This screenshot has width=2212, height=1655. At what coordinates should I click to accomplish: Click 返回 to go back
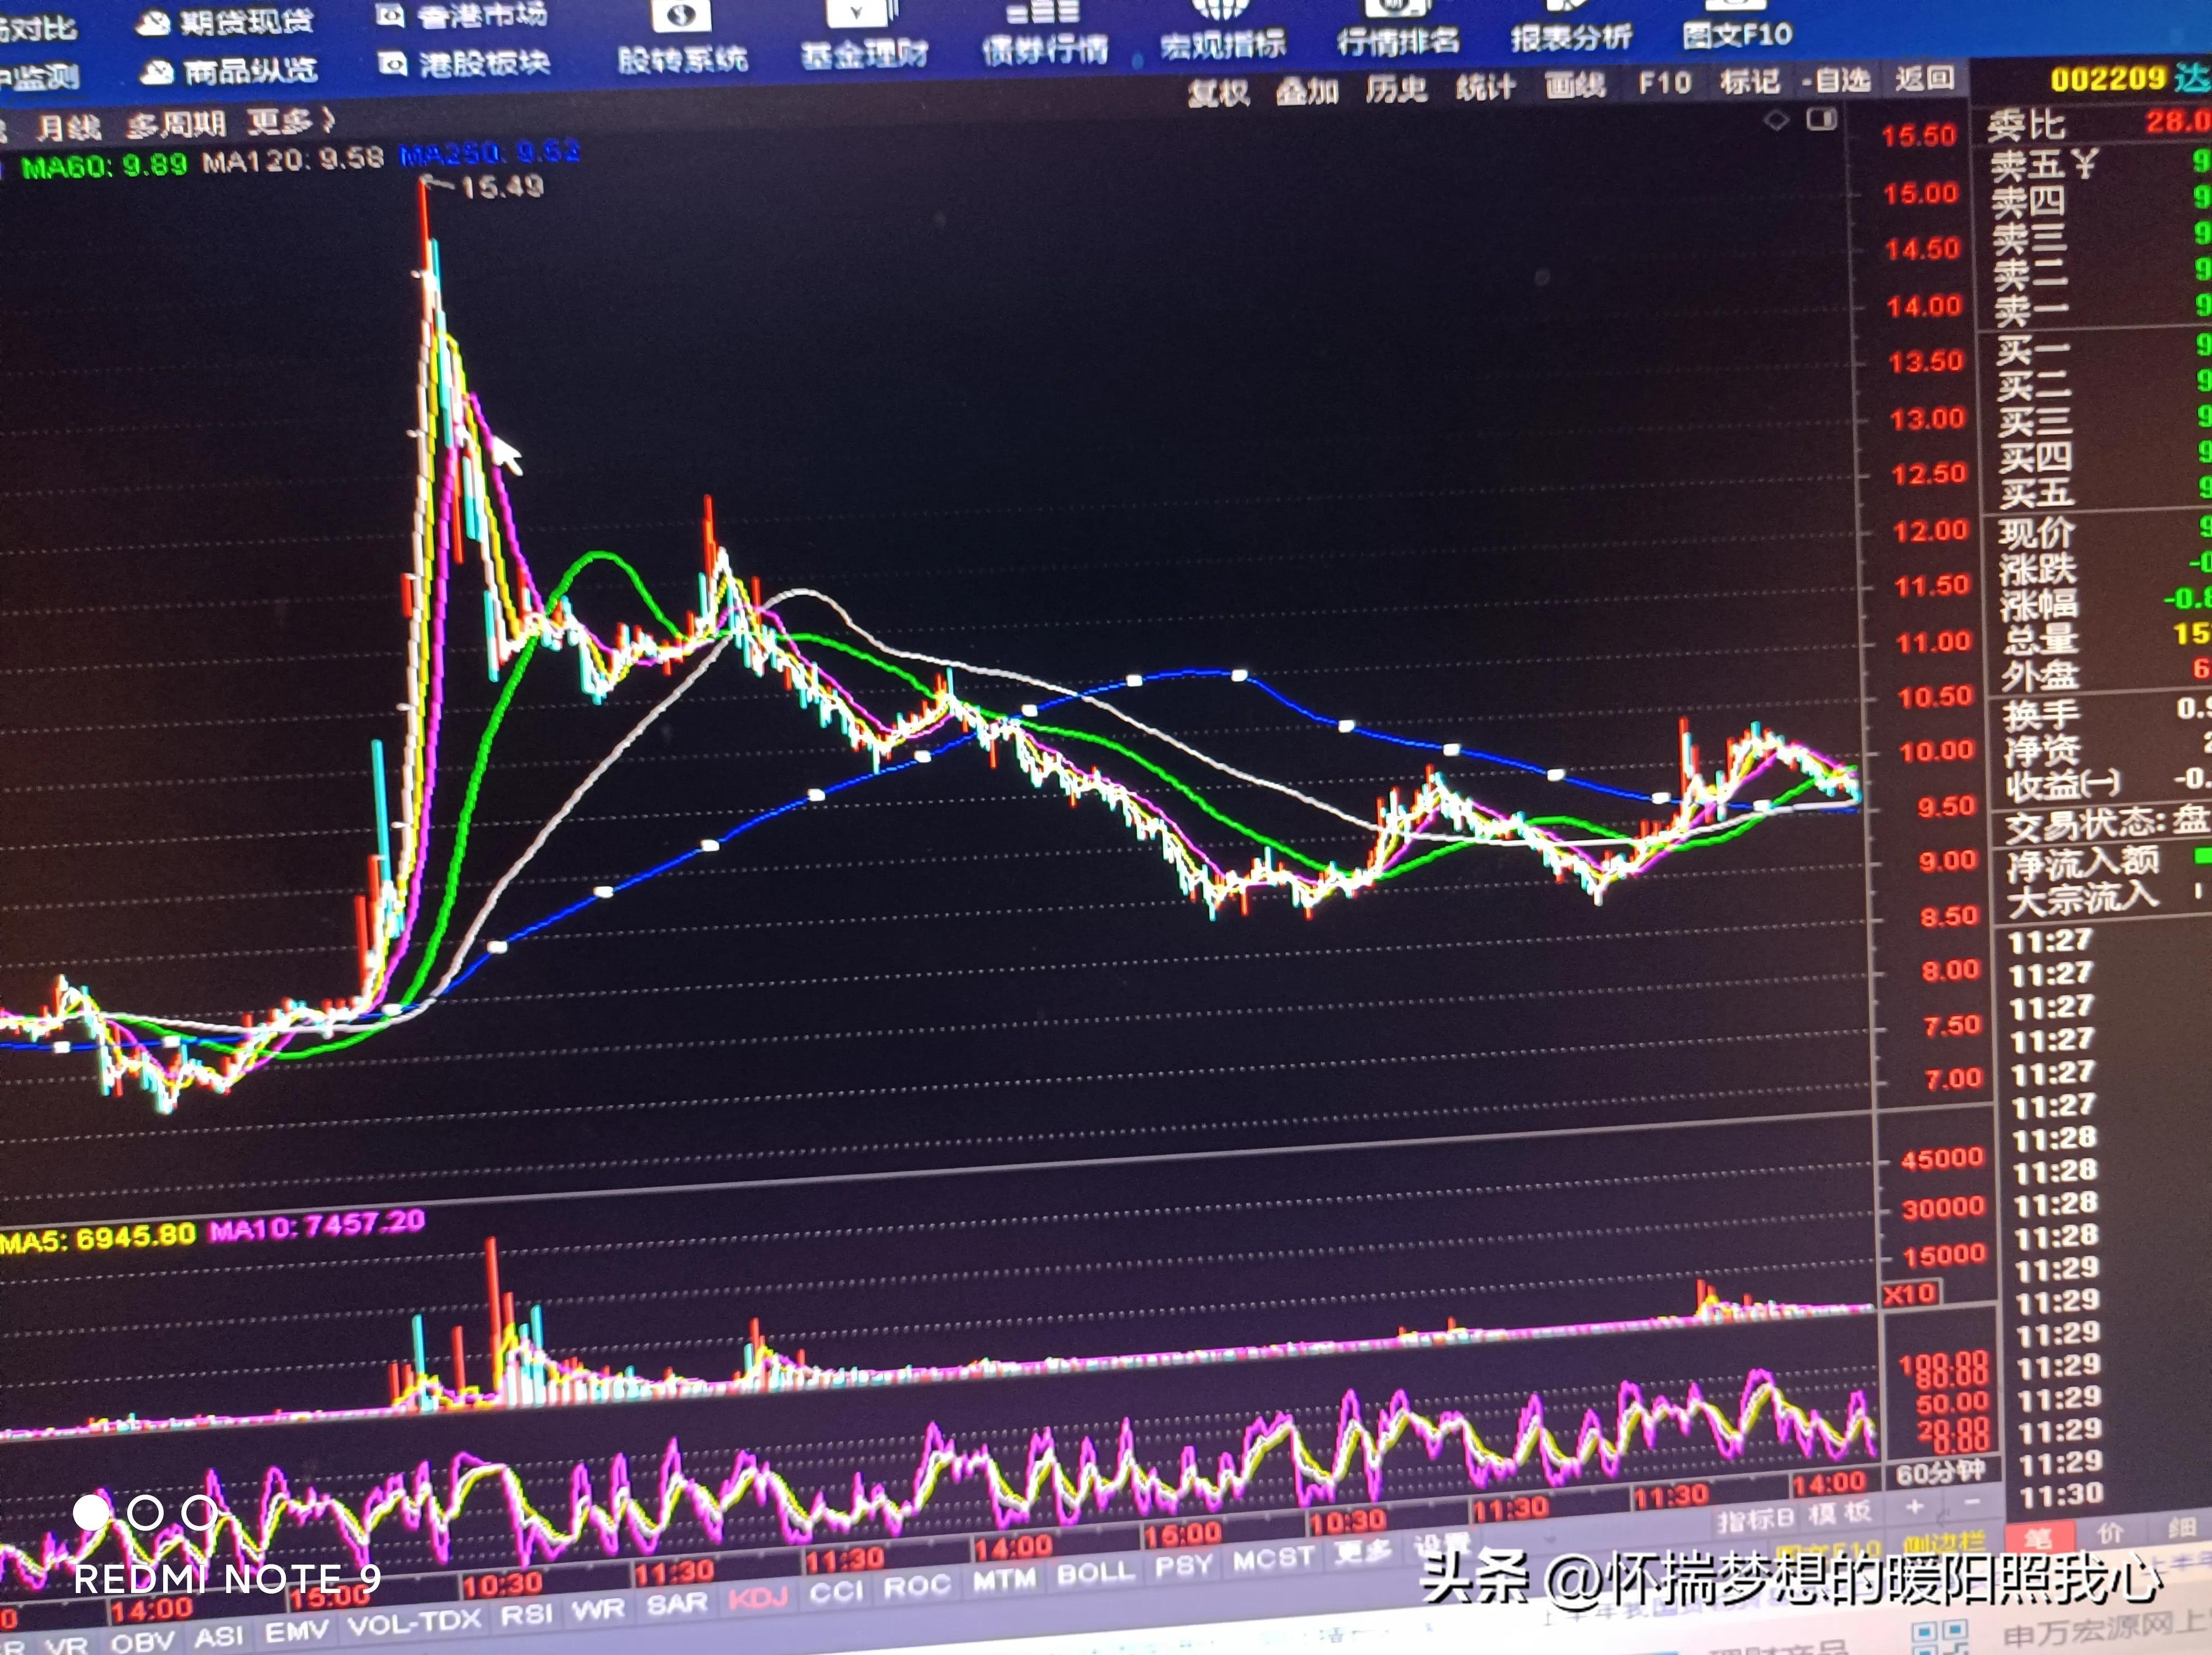click(1924, 78)
